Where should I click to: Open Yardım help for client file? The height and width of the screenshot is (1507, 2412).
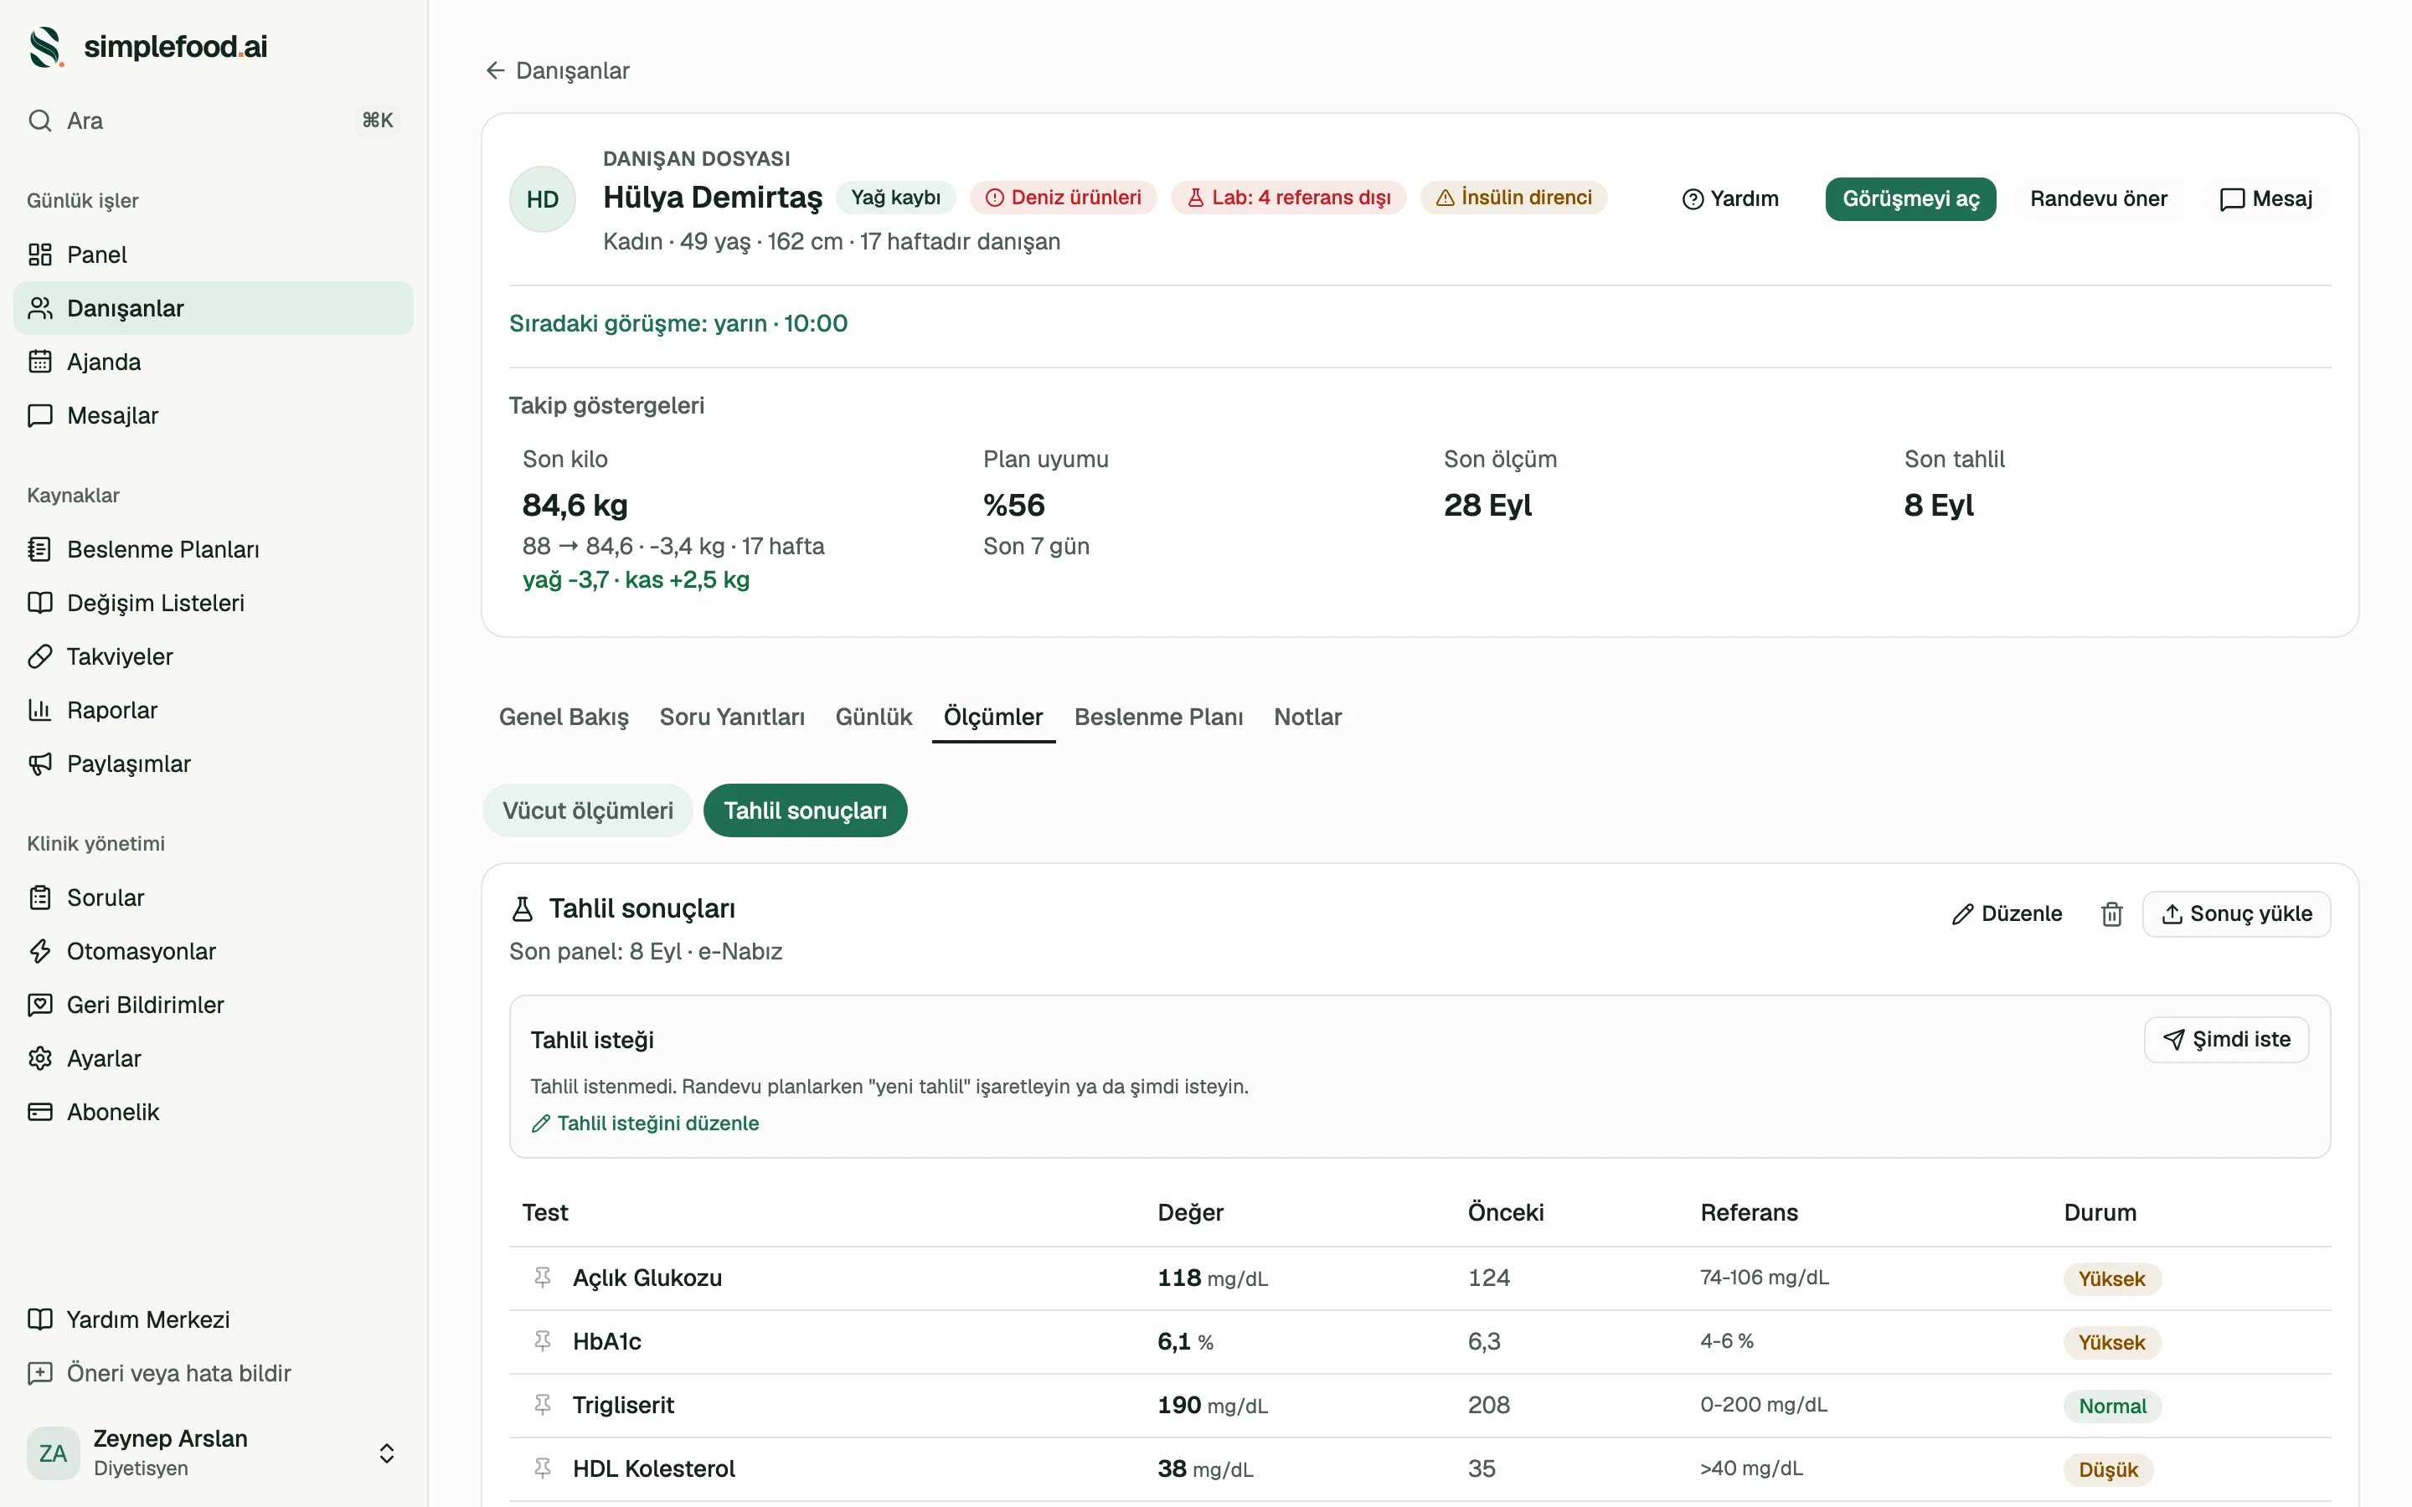1729,198
